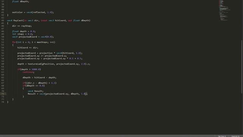This screenshot has height=137, width=243.
Task: Click line number 71 in gutter
Action: [3, 94]
